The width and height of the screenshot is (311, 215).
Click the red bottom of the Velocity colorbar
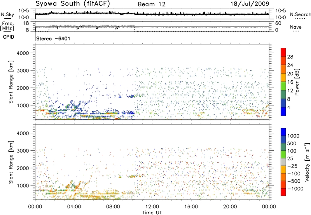point(283,192)
